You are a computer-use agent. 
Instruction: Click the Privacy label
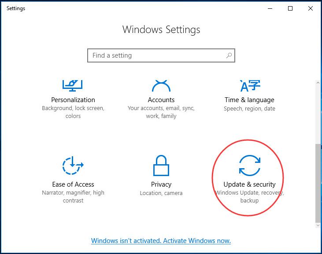161,184
